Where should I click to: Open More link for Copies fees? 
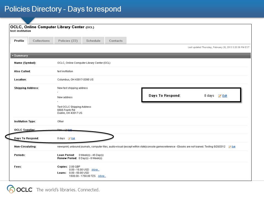pos(95,170)
